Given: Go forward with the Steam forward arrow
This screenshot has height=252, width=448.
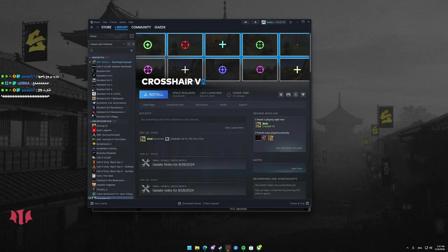Looking at the screenshot, I should pyautogui.click(x=97, y=27).
